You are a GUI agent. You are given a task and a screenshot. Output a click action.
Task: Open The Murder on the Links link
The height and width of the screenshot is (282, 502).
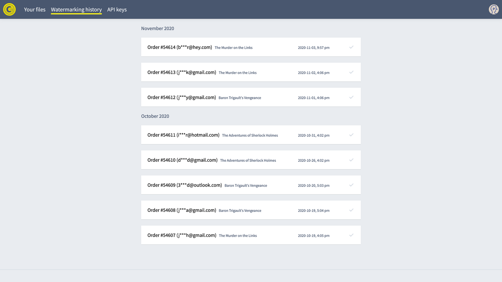233,47
